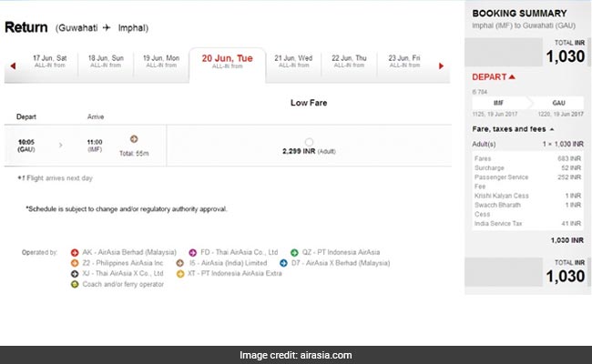Image resolution: width=592 pixels, height=364 pixels.
Task: Open the 23 Jun, Fri date tab
Action: (403, 61)
